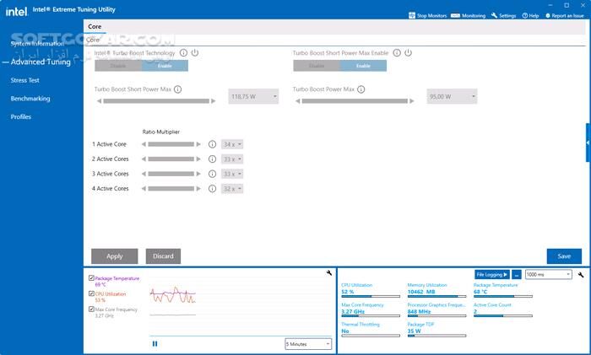591x355 pixels.
Task: Select Stress Test in the sidebar
Action: point(25,80)
